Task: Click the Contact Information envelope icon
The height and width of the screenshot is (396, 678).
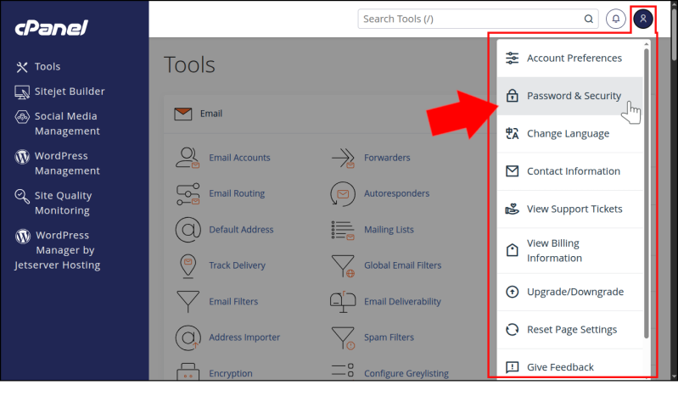Action: point(512,171)
